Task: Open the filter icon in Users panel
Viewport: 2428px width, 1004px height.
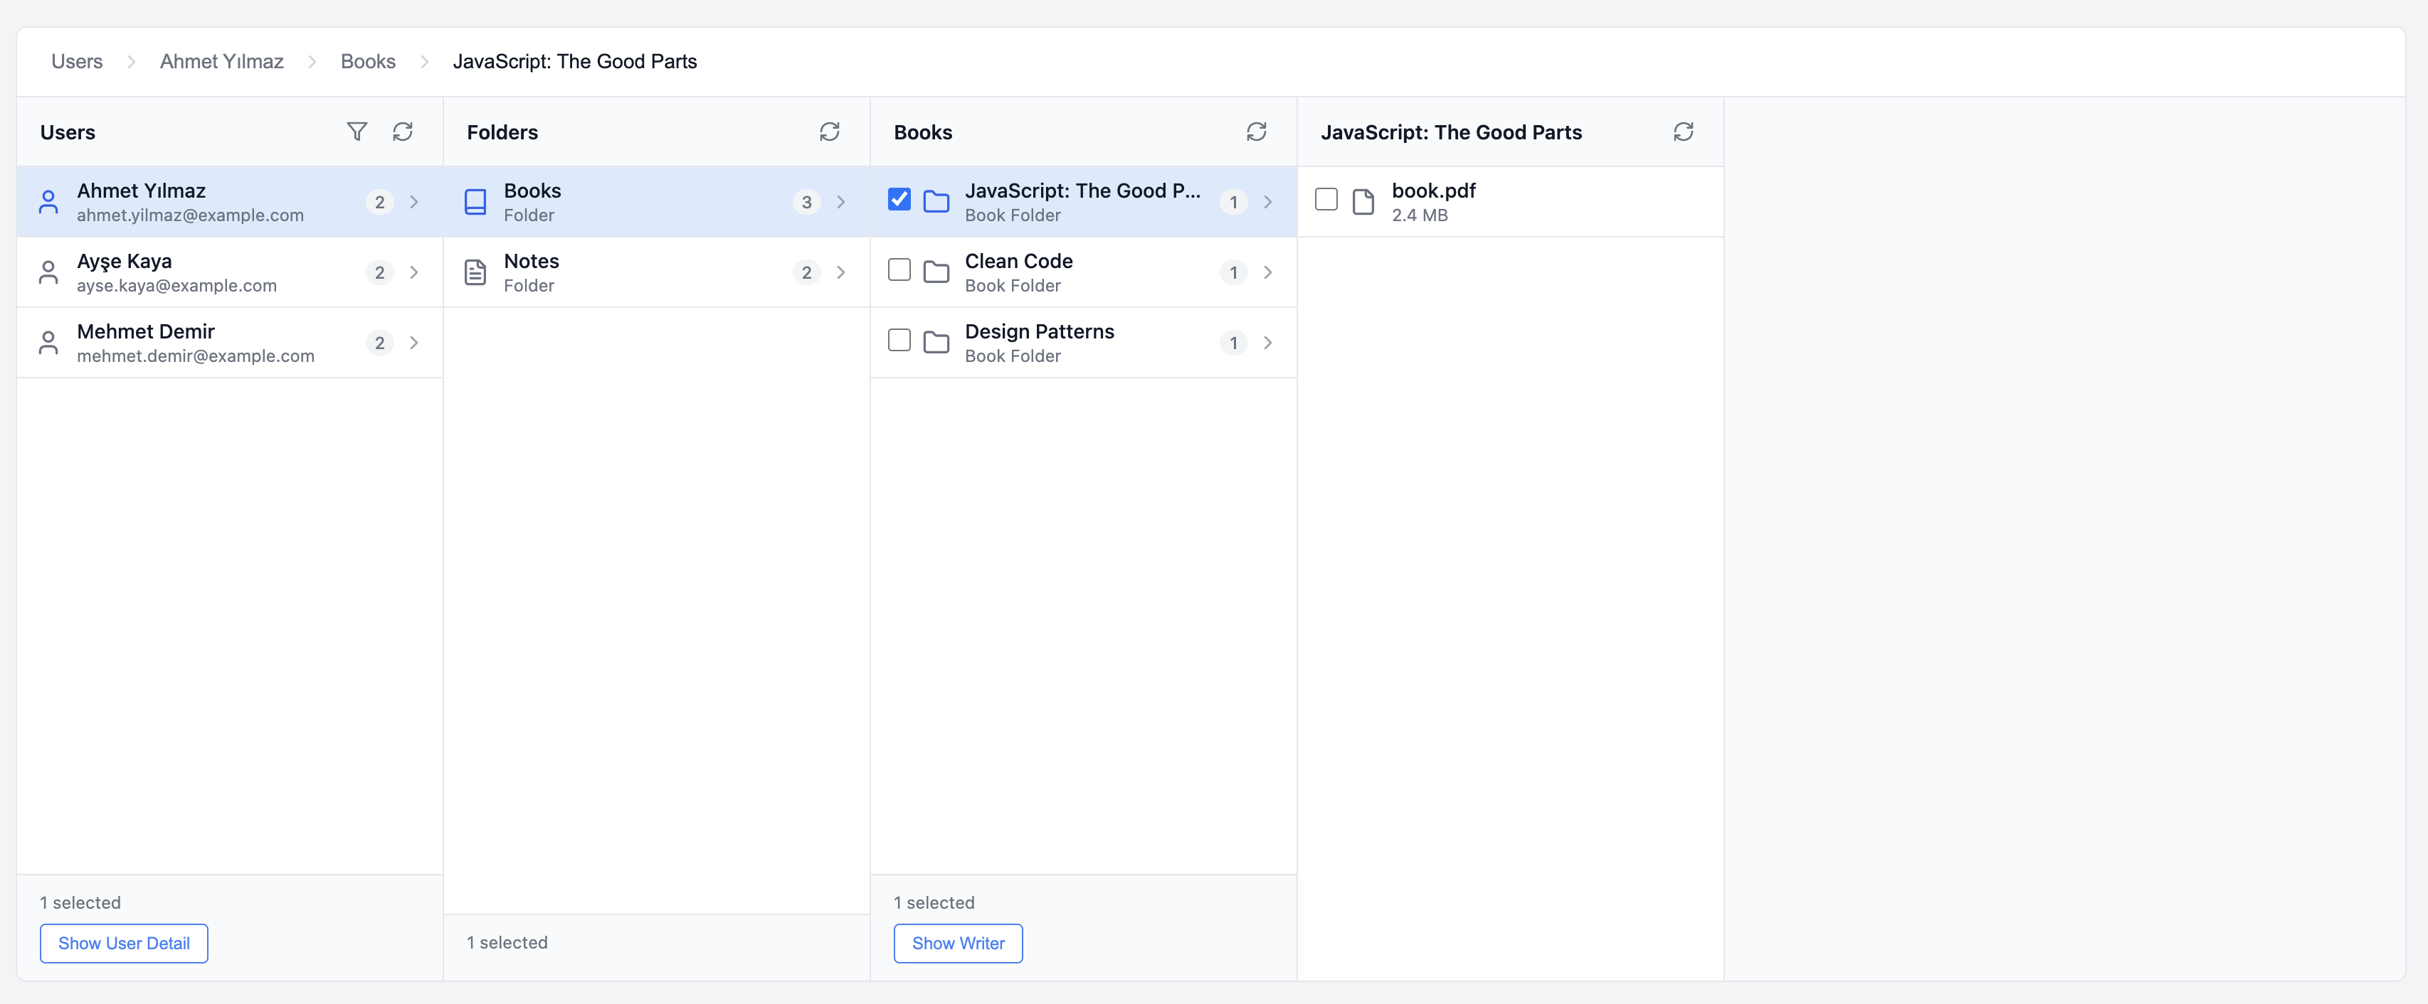Action: pyautogui.click(x=357, y=132)
